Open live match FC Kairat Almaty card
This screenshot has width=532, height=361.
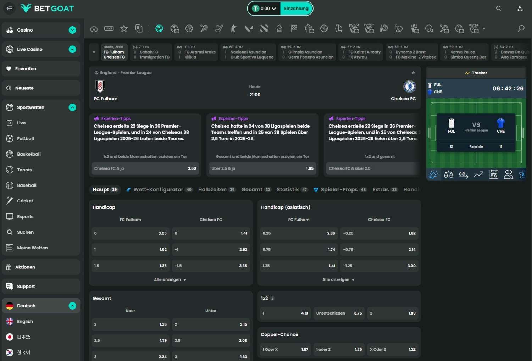(361, 52)
